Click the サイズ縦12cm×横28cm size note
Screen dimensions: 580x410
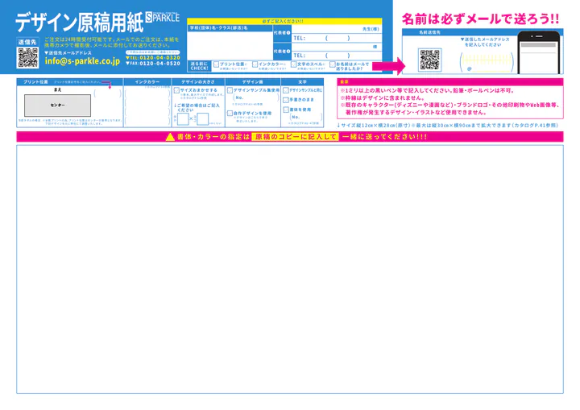click(447, 126)
